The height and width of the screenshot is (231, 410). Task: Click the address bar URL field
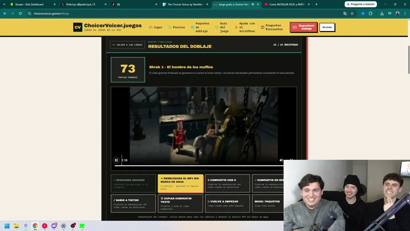click(x=186, y=13)
